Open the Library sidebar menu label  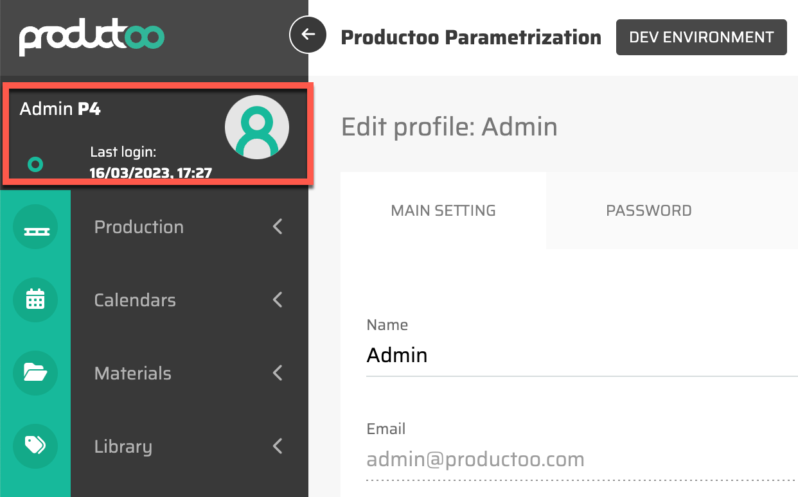click(x=123, y=446)
